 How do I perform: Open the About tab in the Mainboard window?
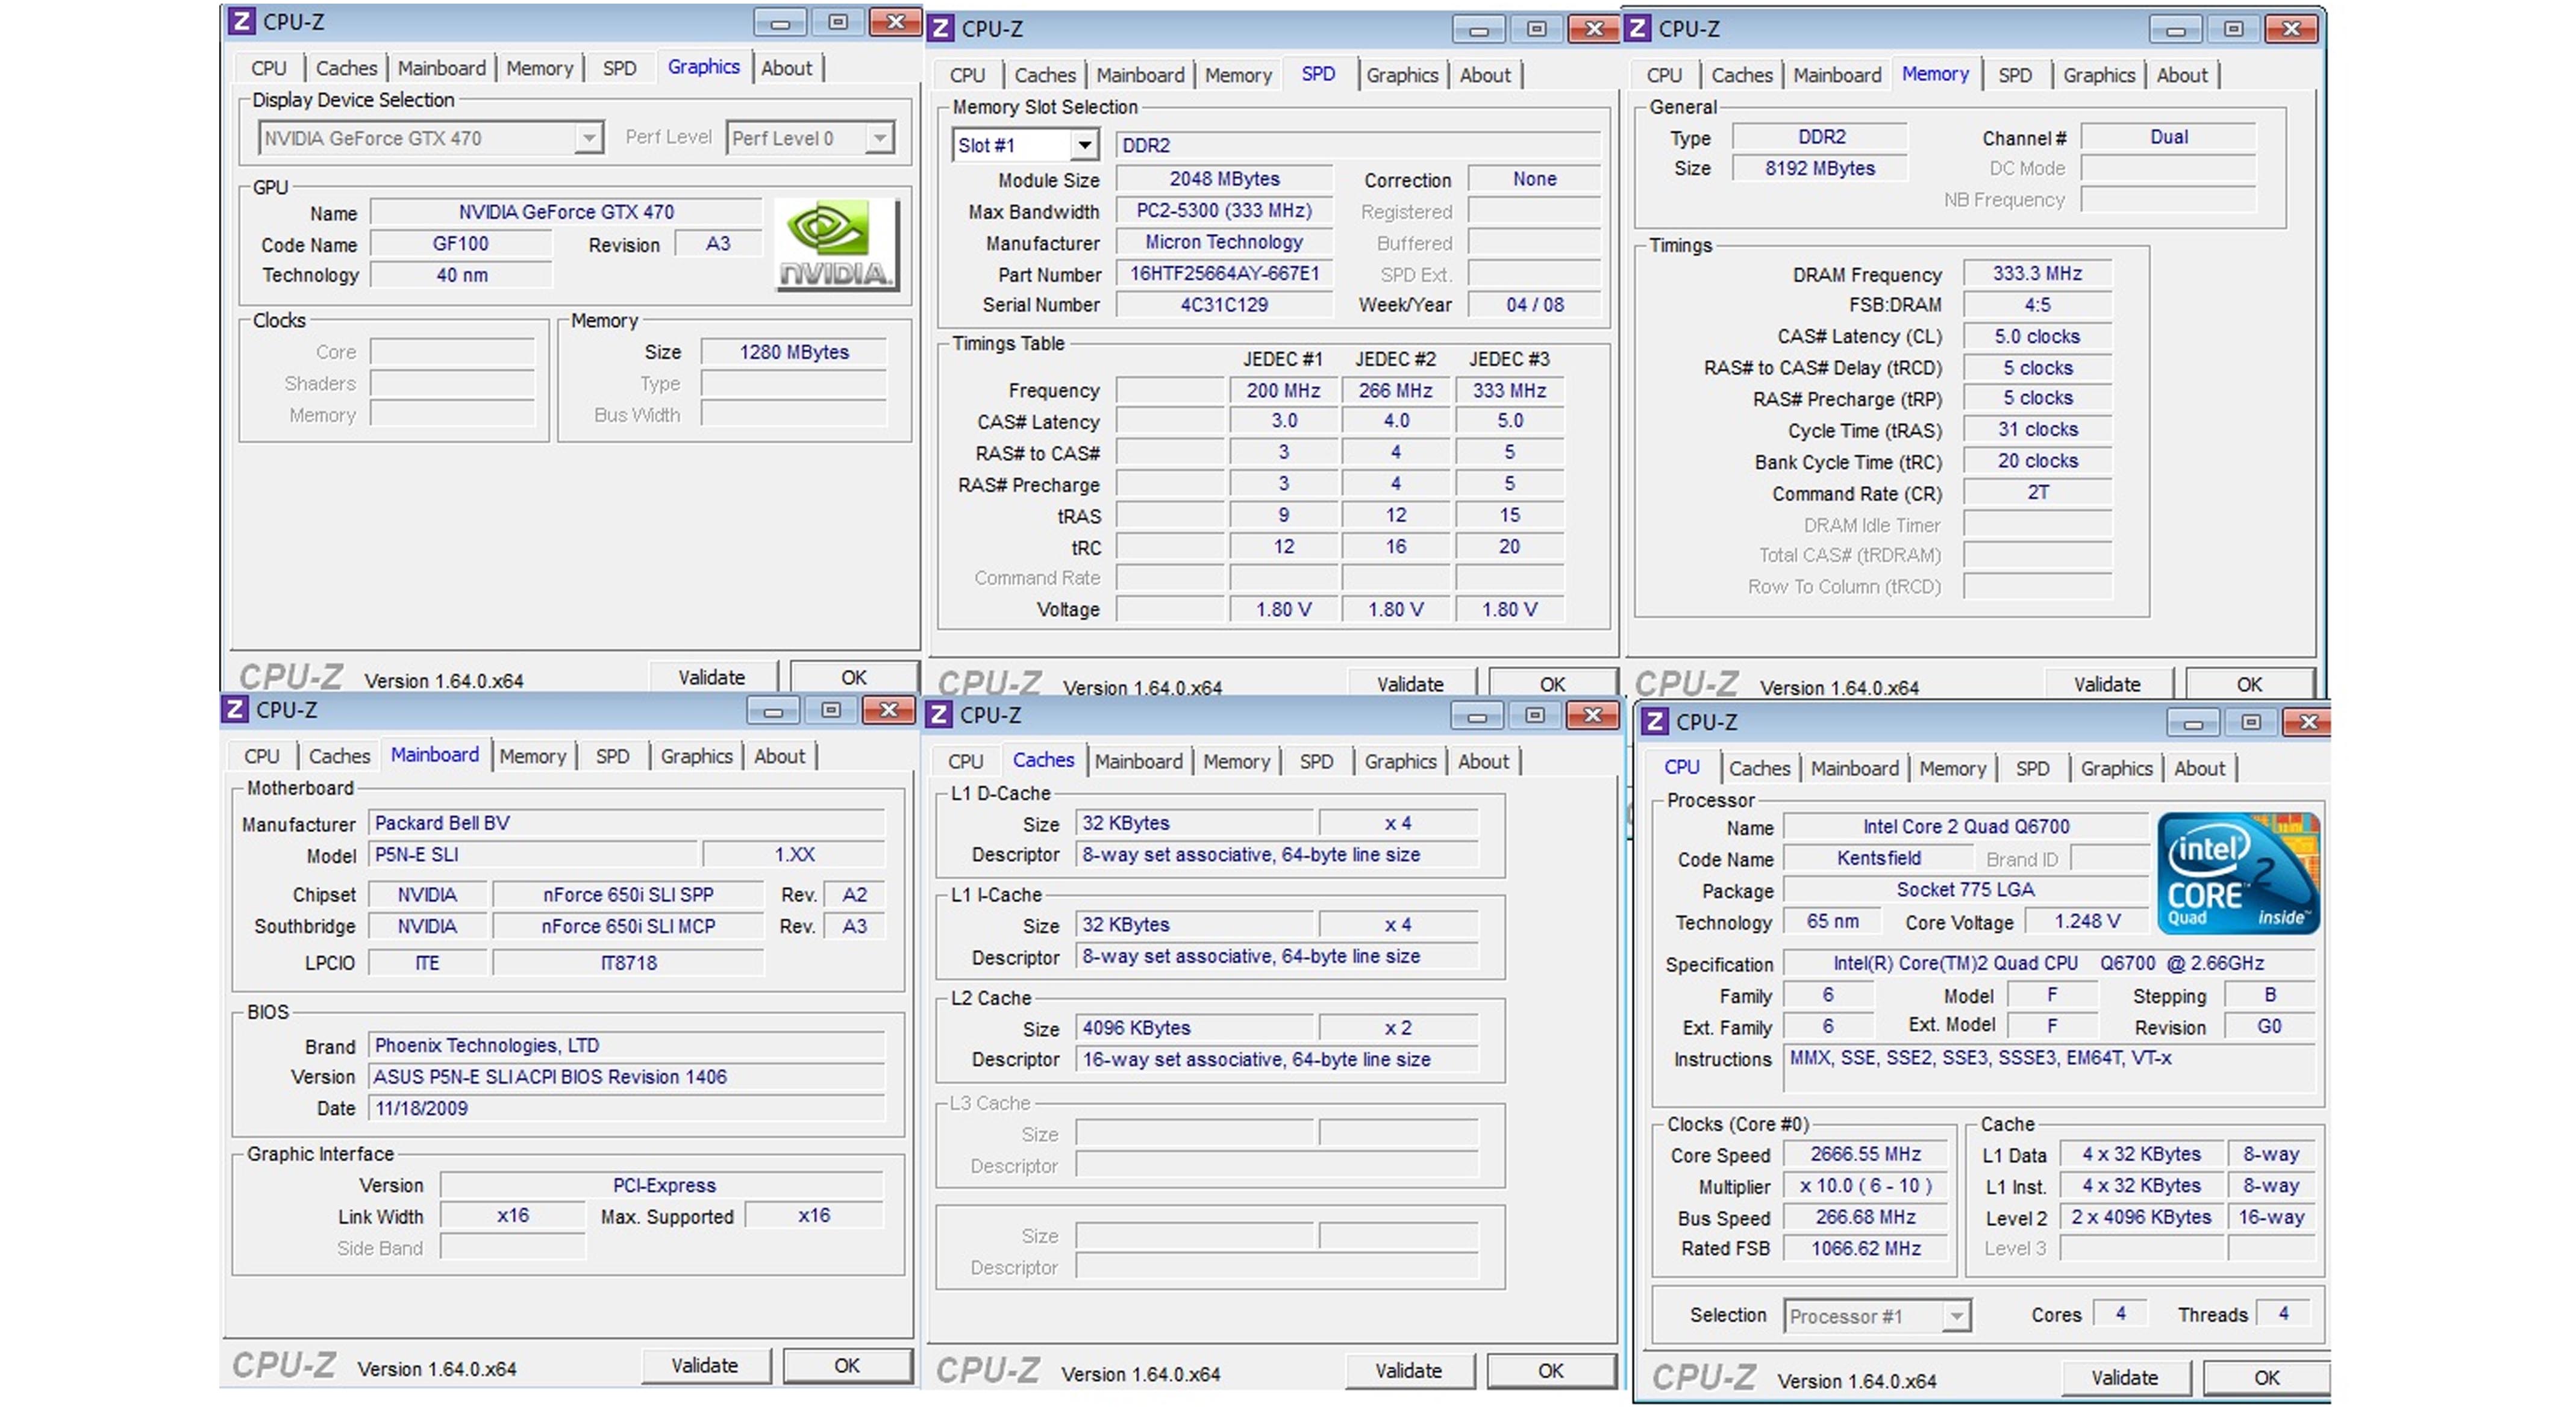coord(779,756)
